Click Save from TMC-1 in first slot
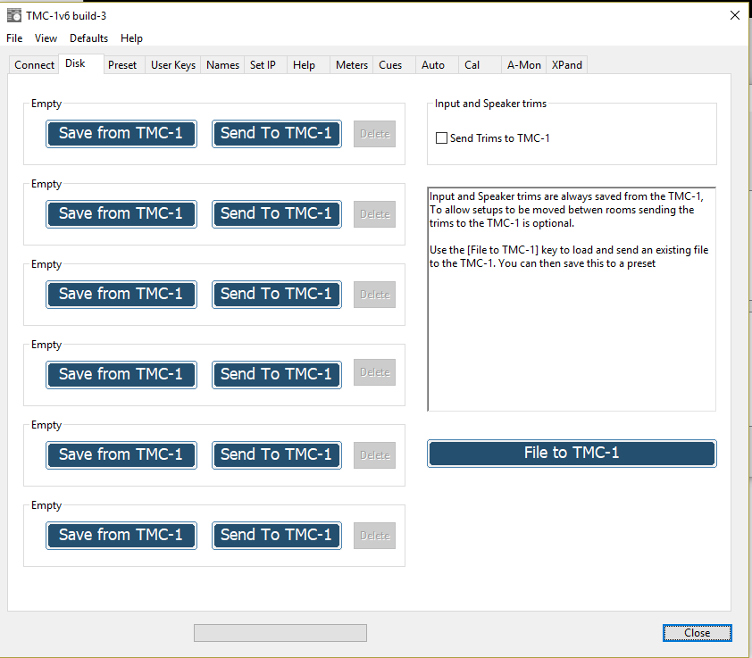 (x=121, y=134)
